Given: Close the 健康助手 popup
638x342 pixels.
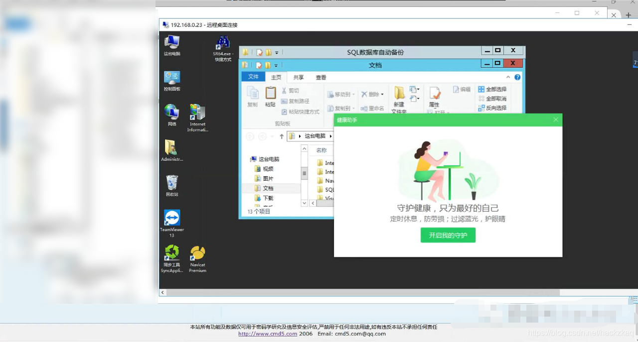Looking at the screenshot, I should coord(556,119).
